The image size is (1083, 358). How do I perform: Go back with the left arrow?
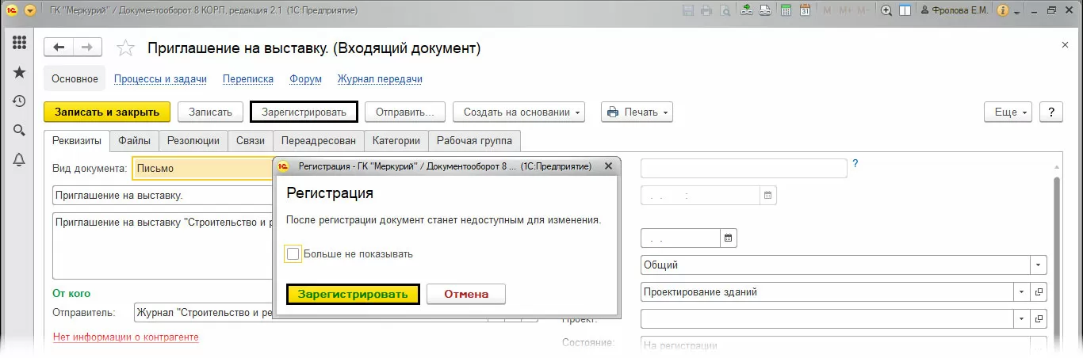pos(59,48)
